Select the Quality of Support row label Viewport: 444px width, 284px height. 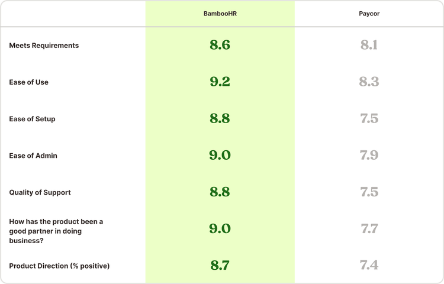(x=40, y=192)
